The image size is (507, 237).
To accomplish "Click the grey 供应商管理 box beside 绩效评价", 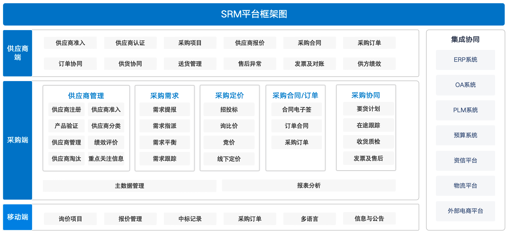I will point(66,142).
